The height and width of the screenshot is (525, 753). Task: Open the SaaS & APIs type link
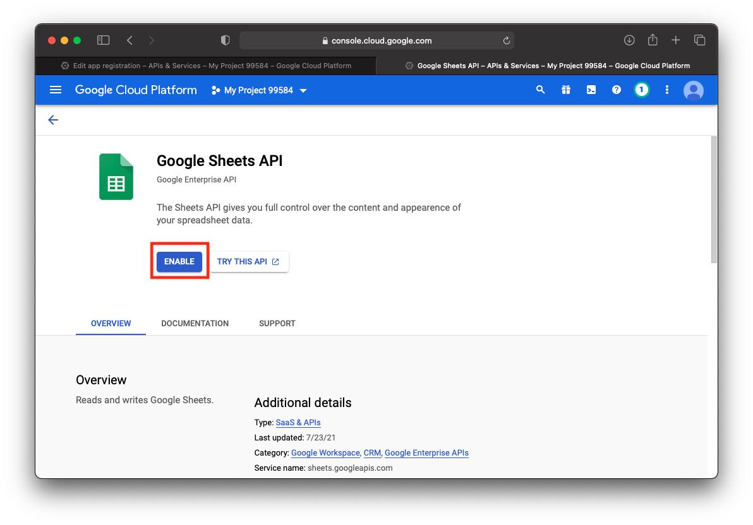click(x=298, y=422)
